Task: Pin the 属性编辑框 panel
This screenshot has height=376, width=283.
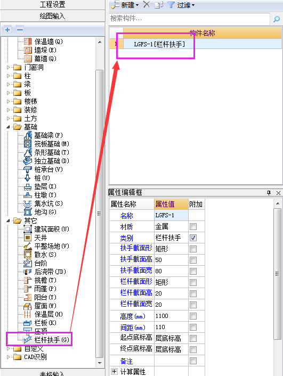Action: (269, 193)
